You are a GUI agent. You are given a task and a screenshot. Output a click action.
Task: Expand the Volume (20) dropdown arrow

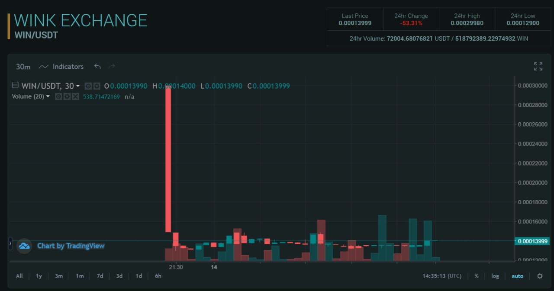coord(48,96)
